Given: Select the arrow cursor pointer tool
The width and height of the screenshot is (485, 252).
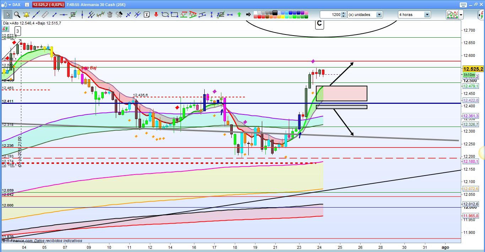Looking at the screenshot, I should click(x=8, y=15).
